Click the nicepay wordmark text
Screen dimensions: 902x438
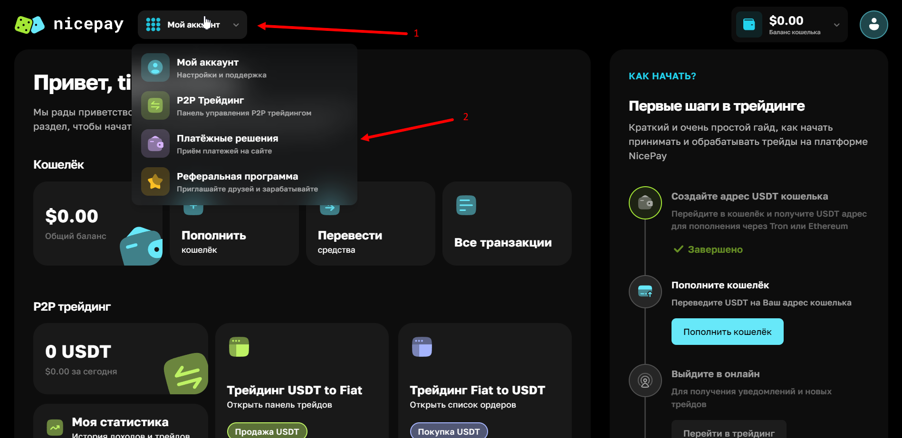88,24
